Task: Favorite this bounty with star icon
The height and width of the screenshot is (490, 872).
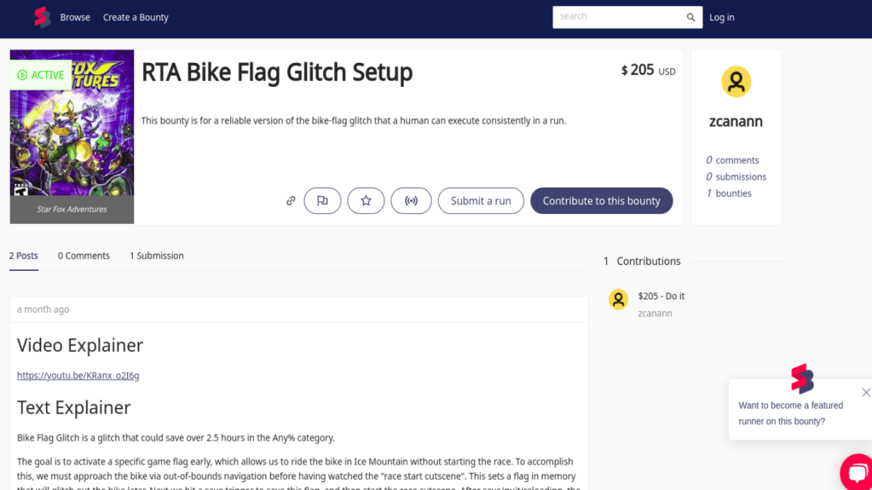Action: pyautogui.click(x=366, y=201)
